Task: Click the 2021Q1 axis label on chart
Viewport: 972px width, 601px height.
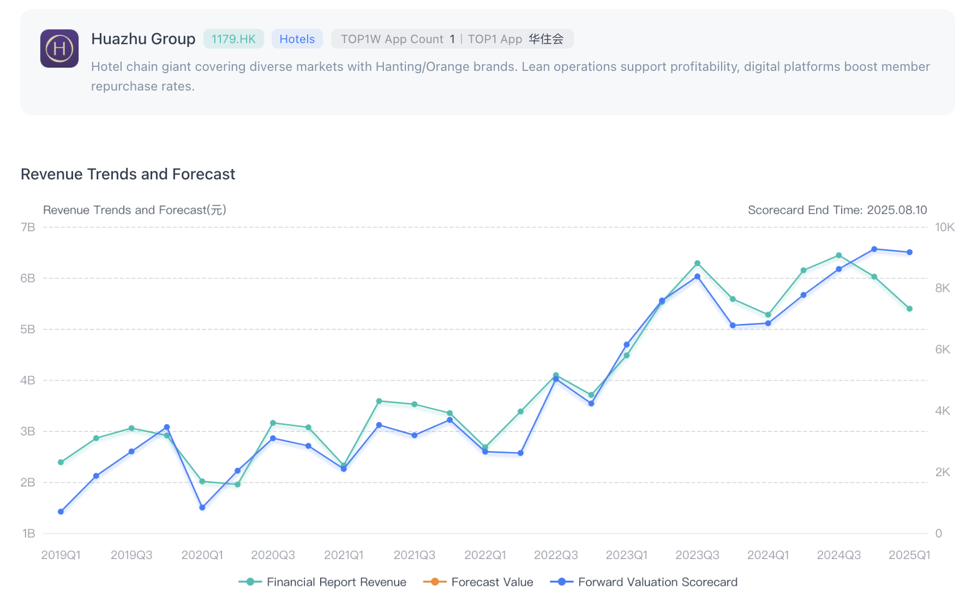Action: pyautogui.click(x=343, y=555)
